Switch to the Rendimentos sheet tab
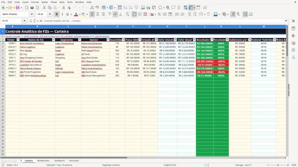Image resolution: width=298 pixels, height=167 pixels. pos(43,161)
